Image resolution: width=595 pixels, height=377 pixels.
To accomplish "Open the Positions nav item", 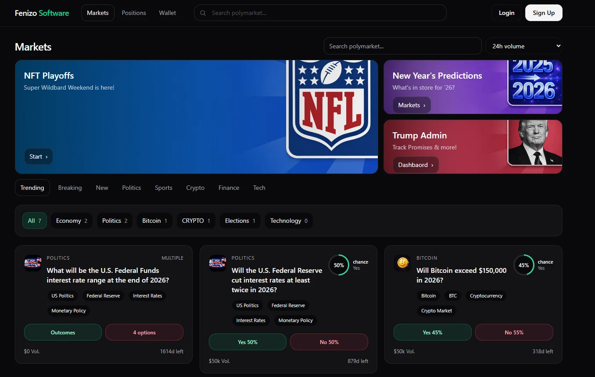I will click(x=134, y=13).
